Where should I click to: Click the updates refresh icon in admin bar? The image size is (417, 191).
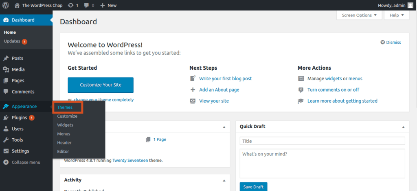tap(71, 5)
